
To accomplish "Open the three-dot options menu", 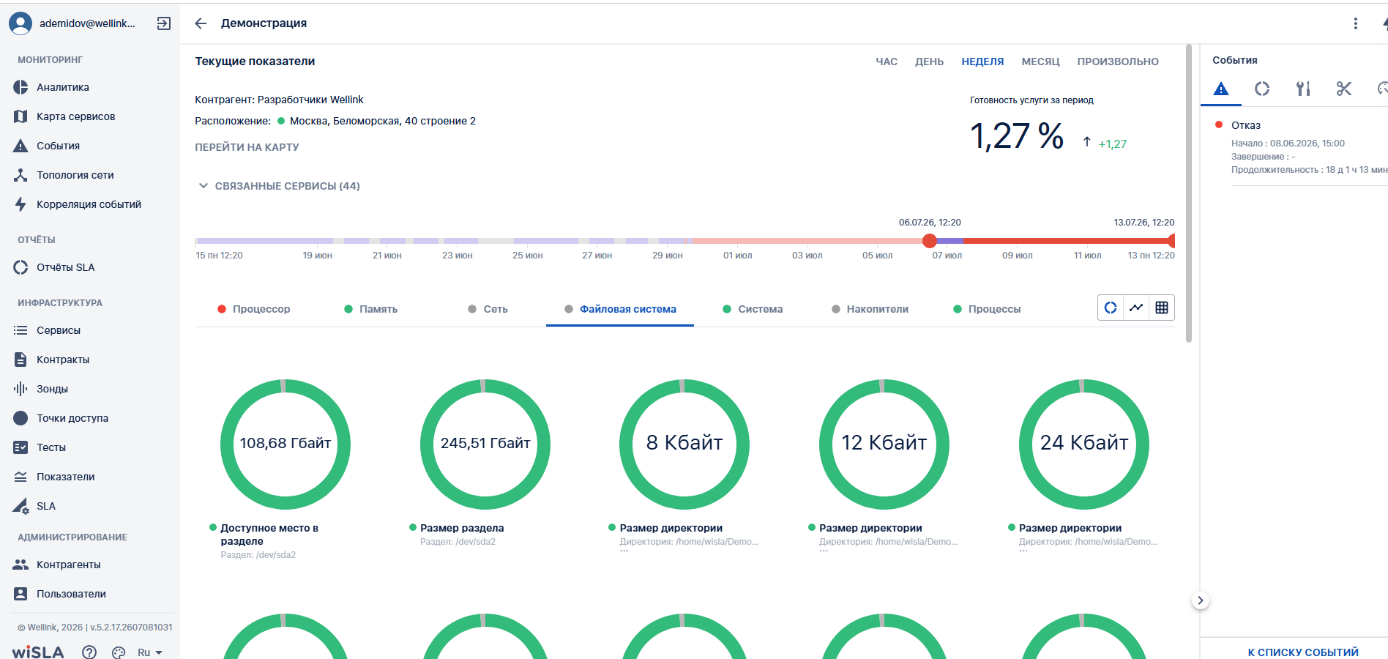I will point(1355,23).
